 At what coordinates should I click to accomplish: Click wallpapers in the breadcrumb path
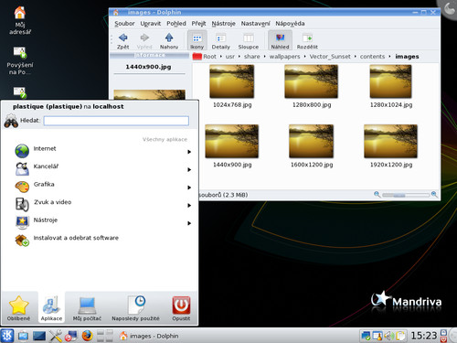click(x=284, y=57)
